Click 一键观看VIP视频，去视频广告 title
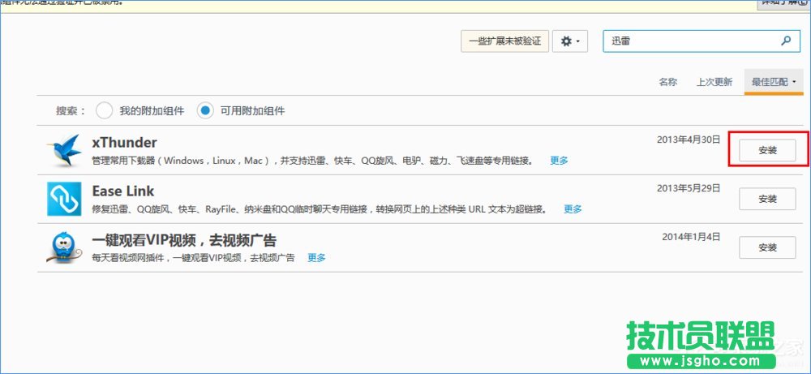The image size is (811, 374). [x=184, y=240]
